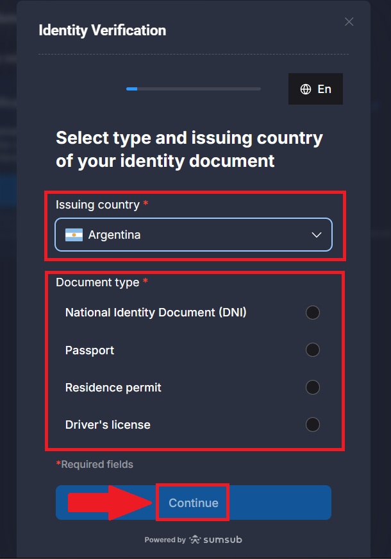Open the En language selector

(x=315, y=89)
